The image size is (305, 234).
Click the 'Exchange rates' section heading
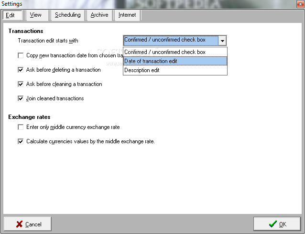(29, 117)
